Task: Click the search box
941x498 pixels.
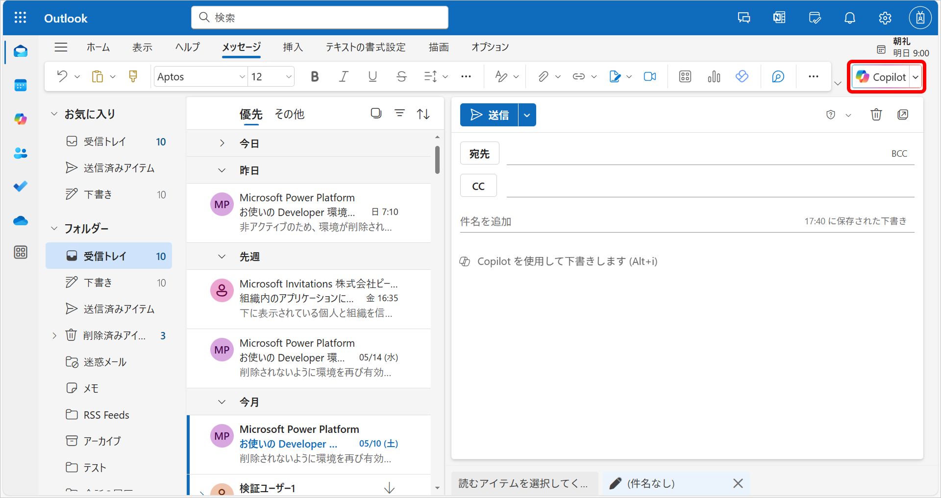Action: (x=320, y=18)
